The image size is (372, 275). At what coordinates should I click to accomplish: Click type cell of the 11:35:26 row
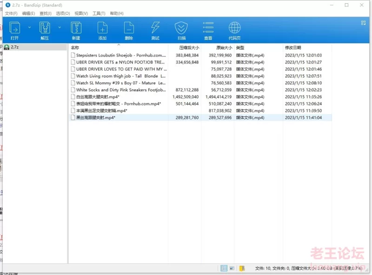coord(250,97)
